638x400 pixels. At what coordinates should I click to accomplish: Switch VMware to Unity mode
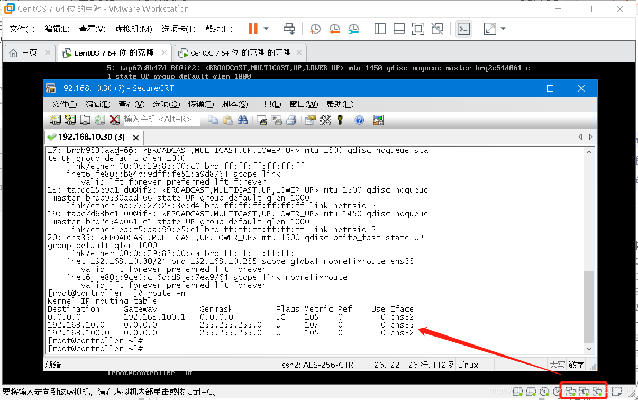(437, 29)
